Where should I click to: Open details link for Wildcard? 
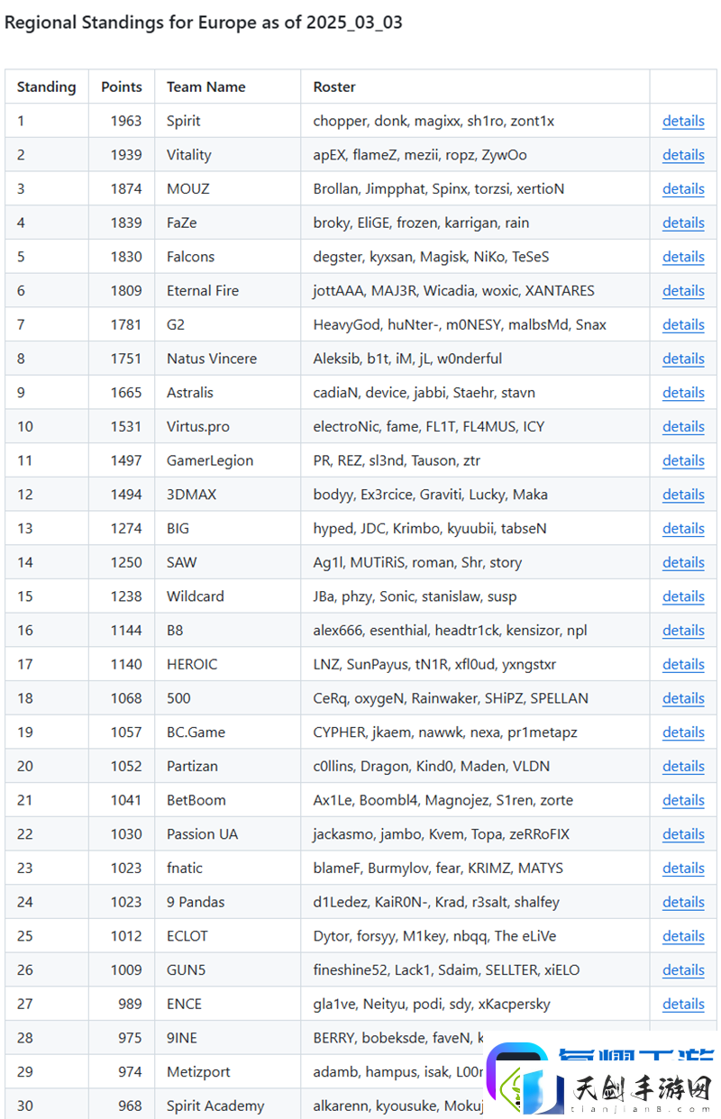pos(683,596)
